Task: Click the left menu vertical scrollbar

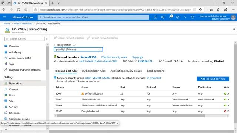Action: (47, 58)
